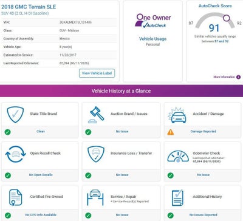The width and height of the screenshot is (243, 221).
Task: Click the 2018 GMC Terrain SLE heading
Action: click(x=29, y=7)
